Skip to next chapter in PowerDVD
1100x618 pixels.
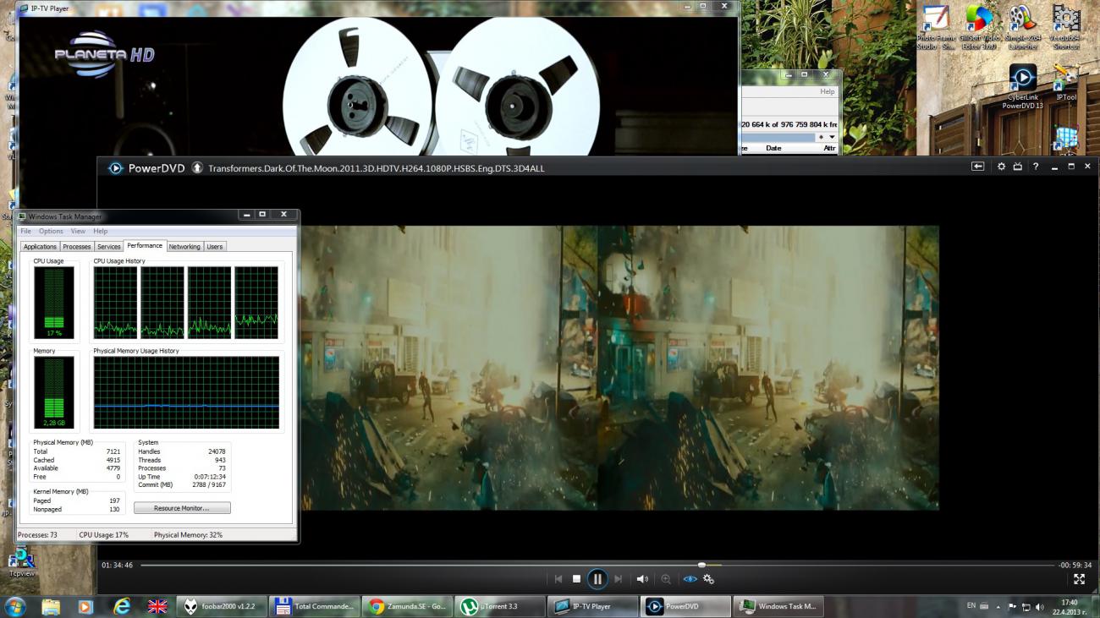pos(619,579)
